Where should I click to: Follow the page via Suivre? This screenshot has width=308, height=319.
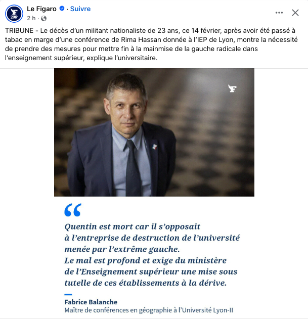click(x=80, y=9)
